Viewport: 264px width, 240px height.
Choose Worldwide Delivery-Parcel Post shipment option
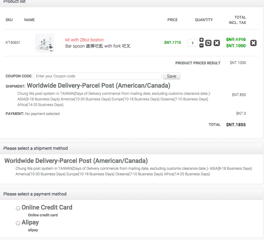[76, 161]
